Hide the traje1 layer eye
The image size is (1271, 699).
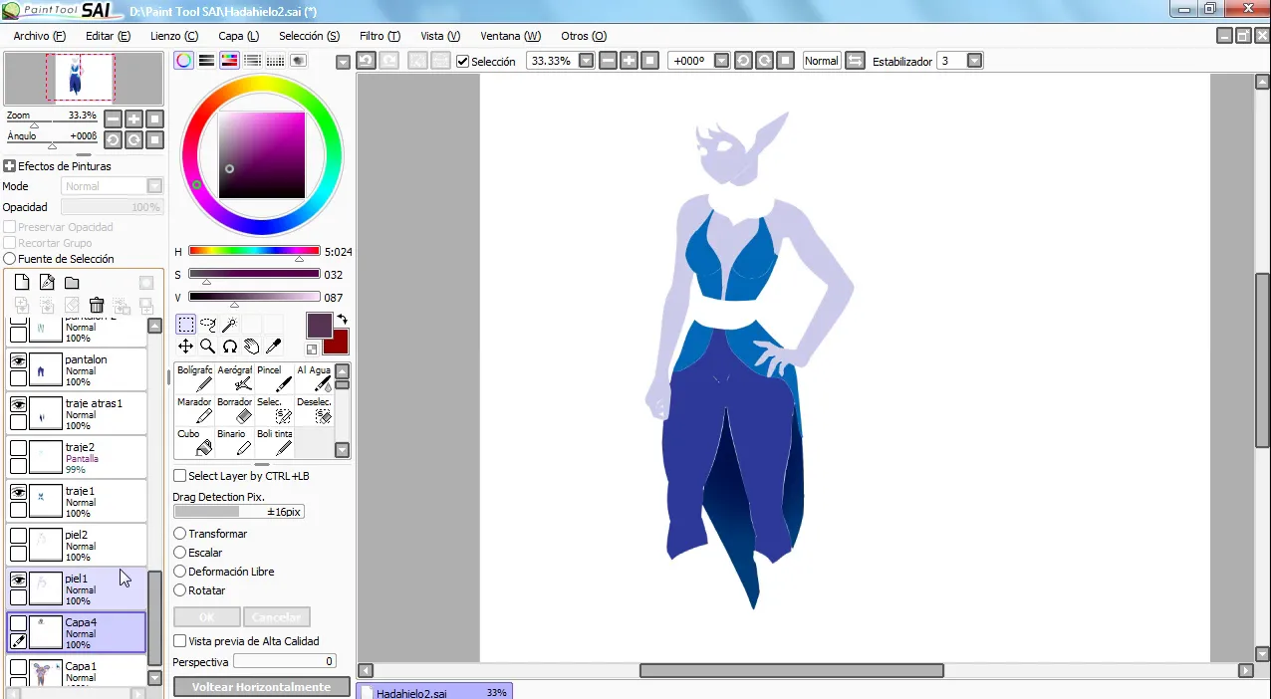[18, 493]
